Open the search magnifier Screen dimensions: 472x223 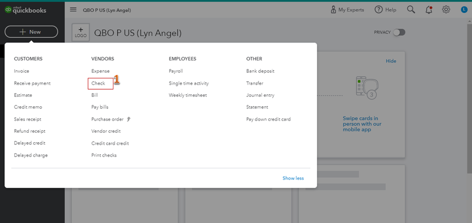tap(411, 9)
